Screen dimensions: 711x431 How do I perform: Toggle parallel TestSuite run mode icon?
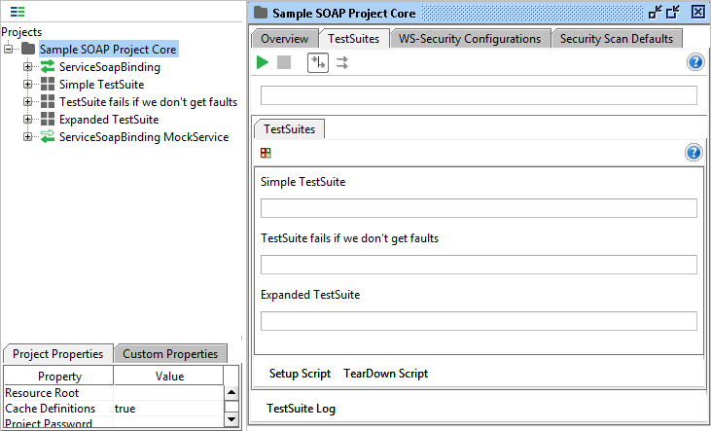click(342, 62)
